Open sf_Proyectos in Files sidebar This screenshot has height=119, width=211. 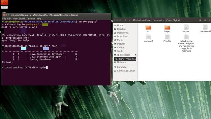point(124,55)
